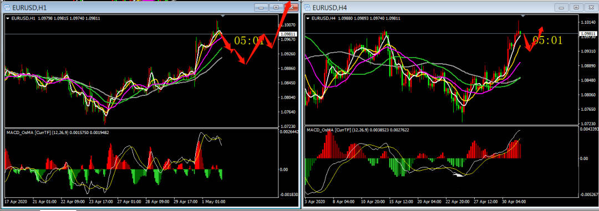Expand the triangle beside EURUSD,H1 chart header
This screenshot has width=599, height=211.
(8, 18)
